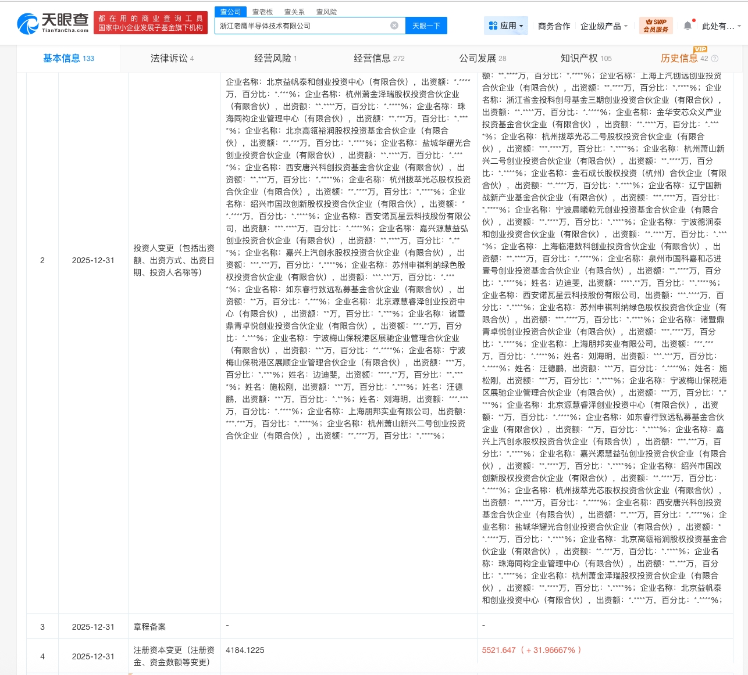Switch to the 法律诉讼 tab
Image resolution: width=748 pixels, height=675 pixels.
click(x=172, y=58)
